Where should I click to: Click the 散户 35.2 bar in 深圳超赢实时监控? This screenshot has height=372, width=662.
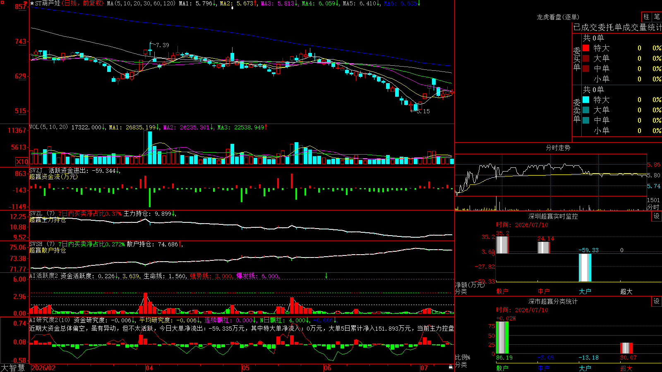coord(502,245)
